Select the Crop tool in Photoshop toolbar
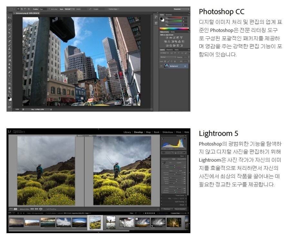 (9, 33)
